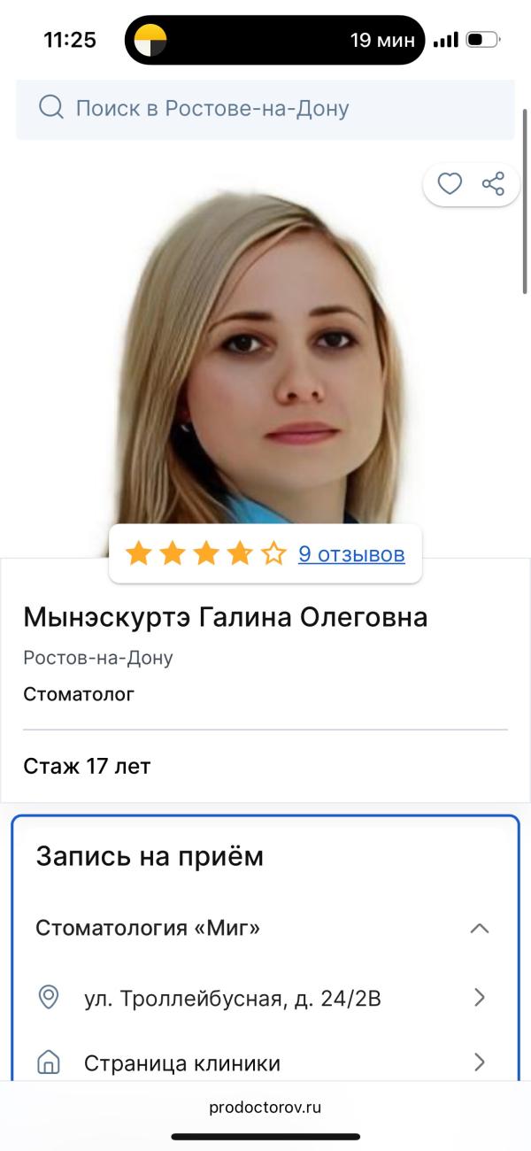
Task: Tap the prodoctorov.ru address bar
Action: click(x=265, y=1107)
